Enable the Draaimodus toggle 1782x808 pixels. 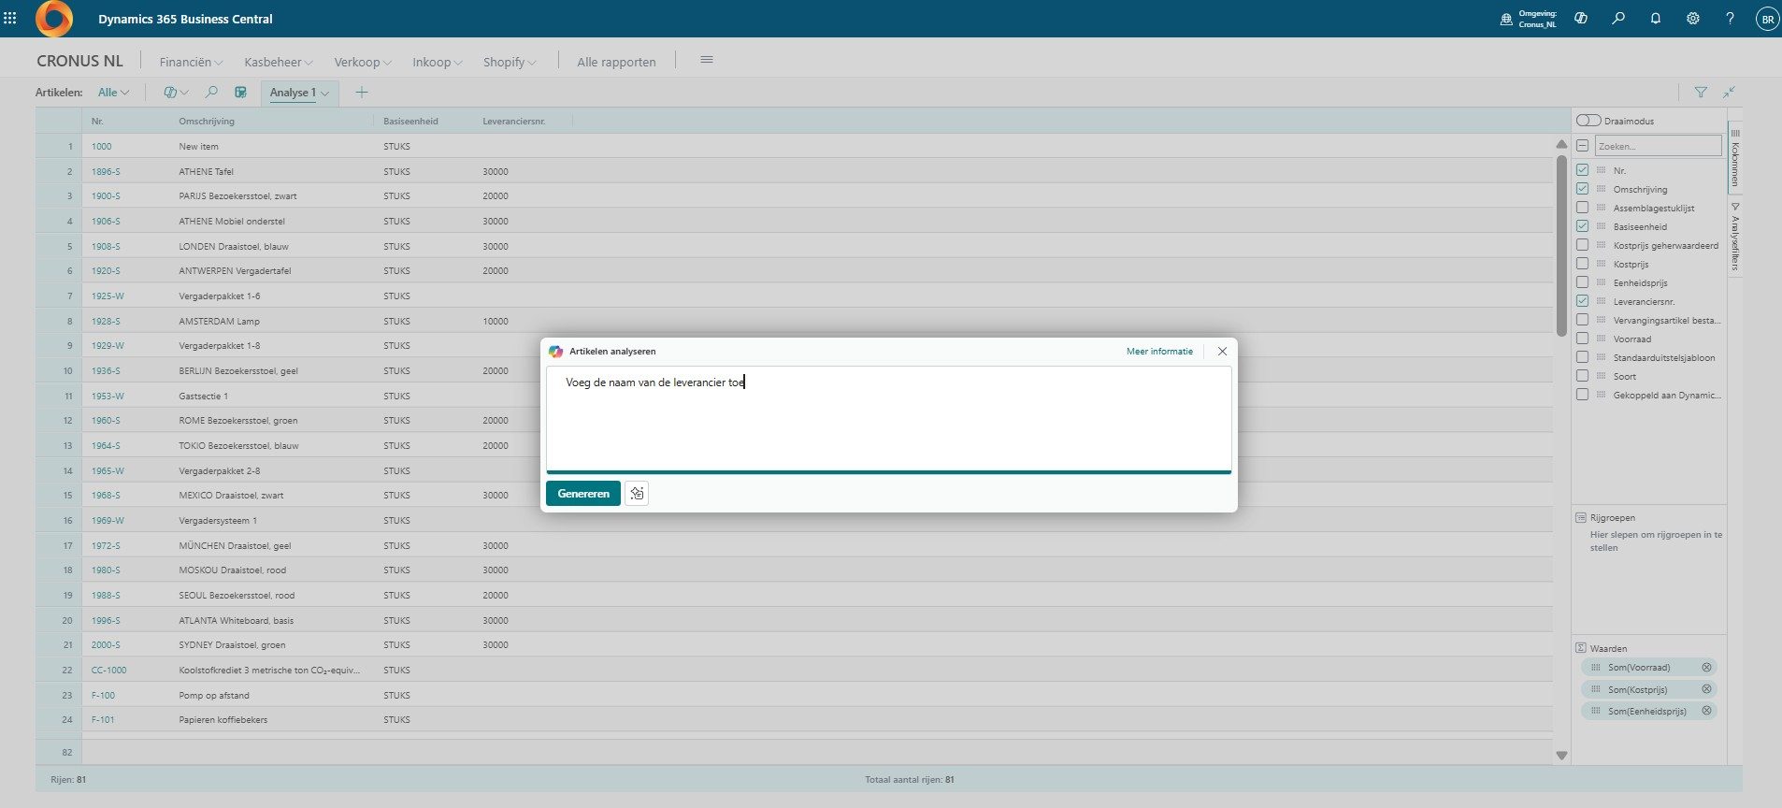click(1588, 121)
